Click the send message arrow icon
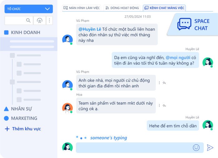This screenshot has width=218, height=158. pos(210,148)
